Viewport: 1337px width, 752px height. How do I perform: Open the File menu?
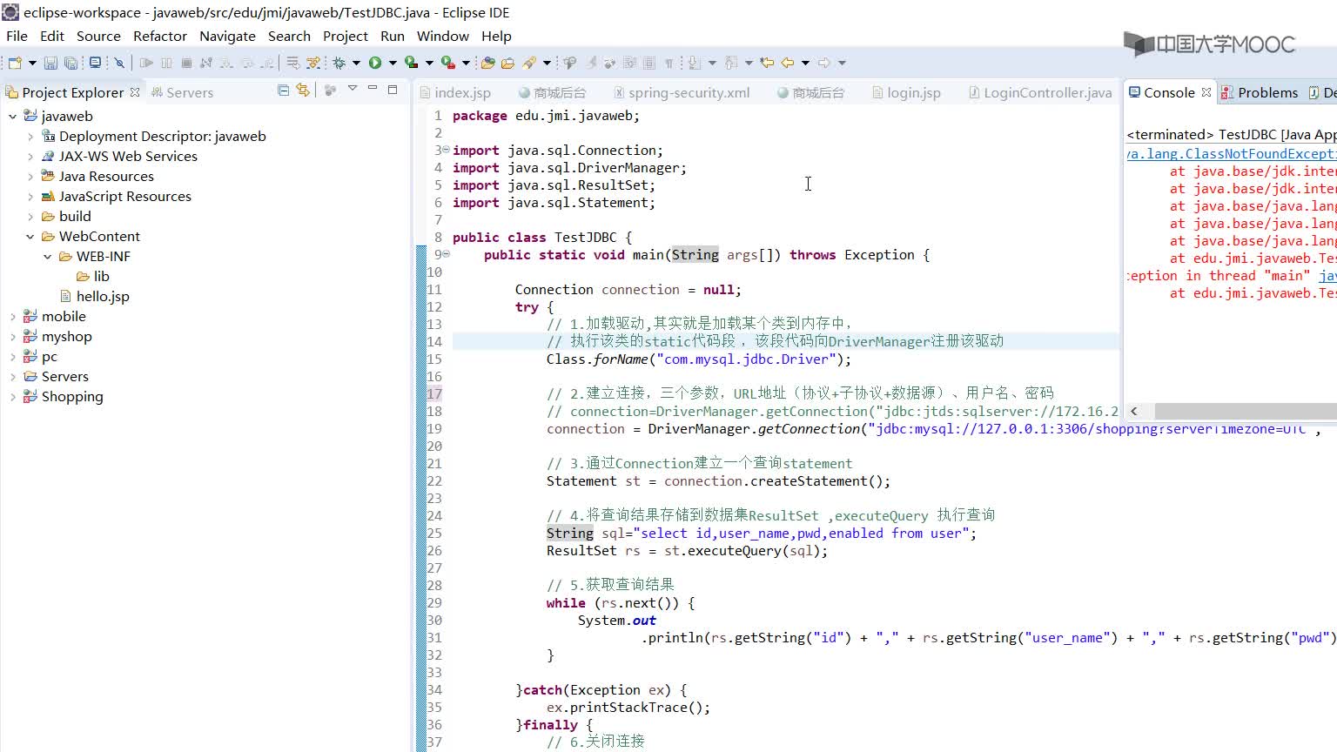17,36
